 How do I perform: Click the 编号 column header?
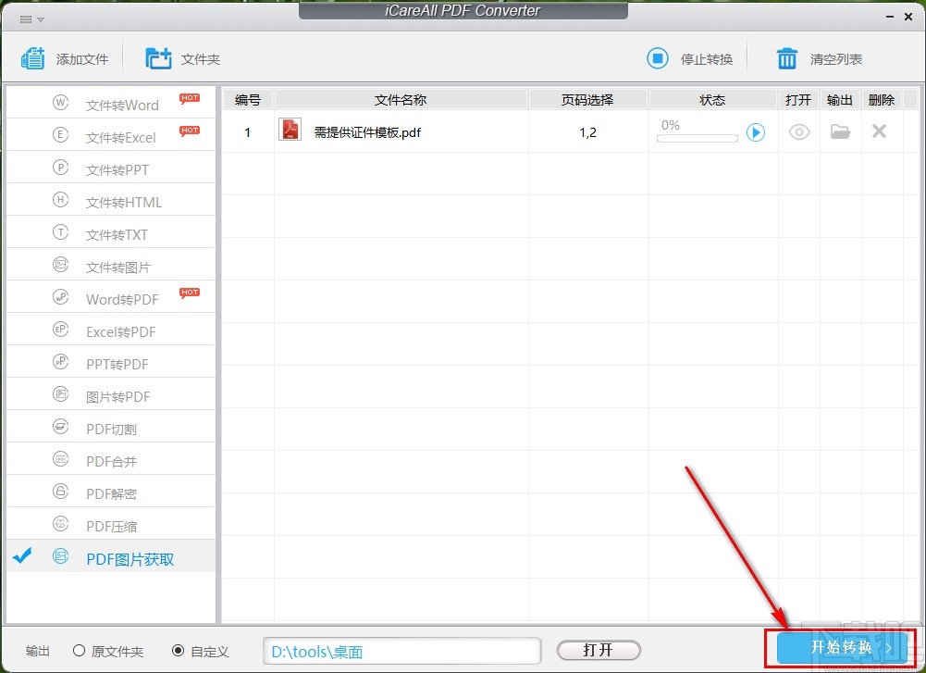pyautogui.click(x=247, y=100)
